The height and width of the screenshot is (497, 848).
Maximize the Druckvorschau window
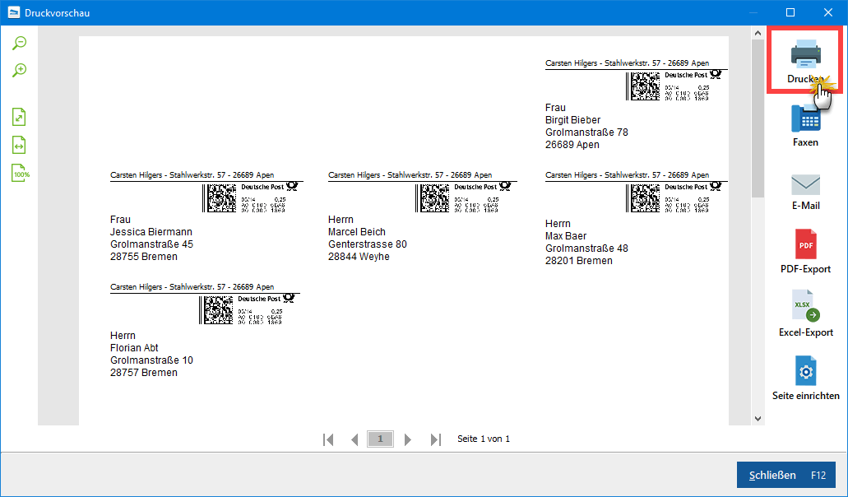[790, 12]
